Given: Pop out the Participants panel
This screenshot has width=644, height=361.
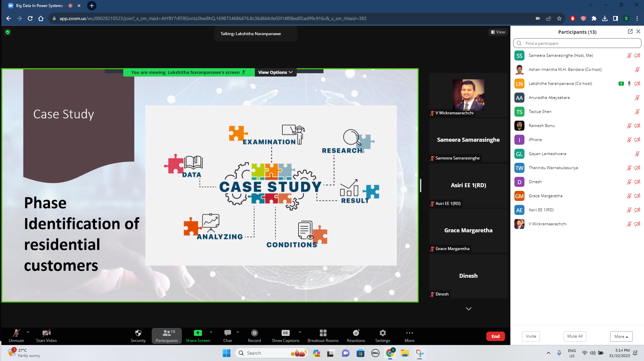Looking at the screenshot, I should (630, 31).
